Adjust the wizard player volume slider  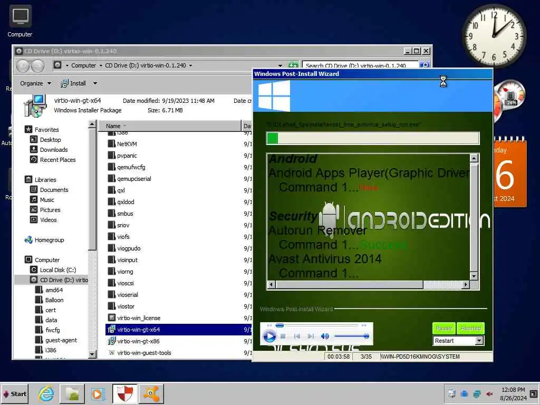352,336
